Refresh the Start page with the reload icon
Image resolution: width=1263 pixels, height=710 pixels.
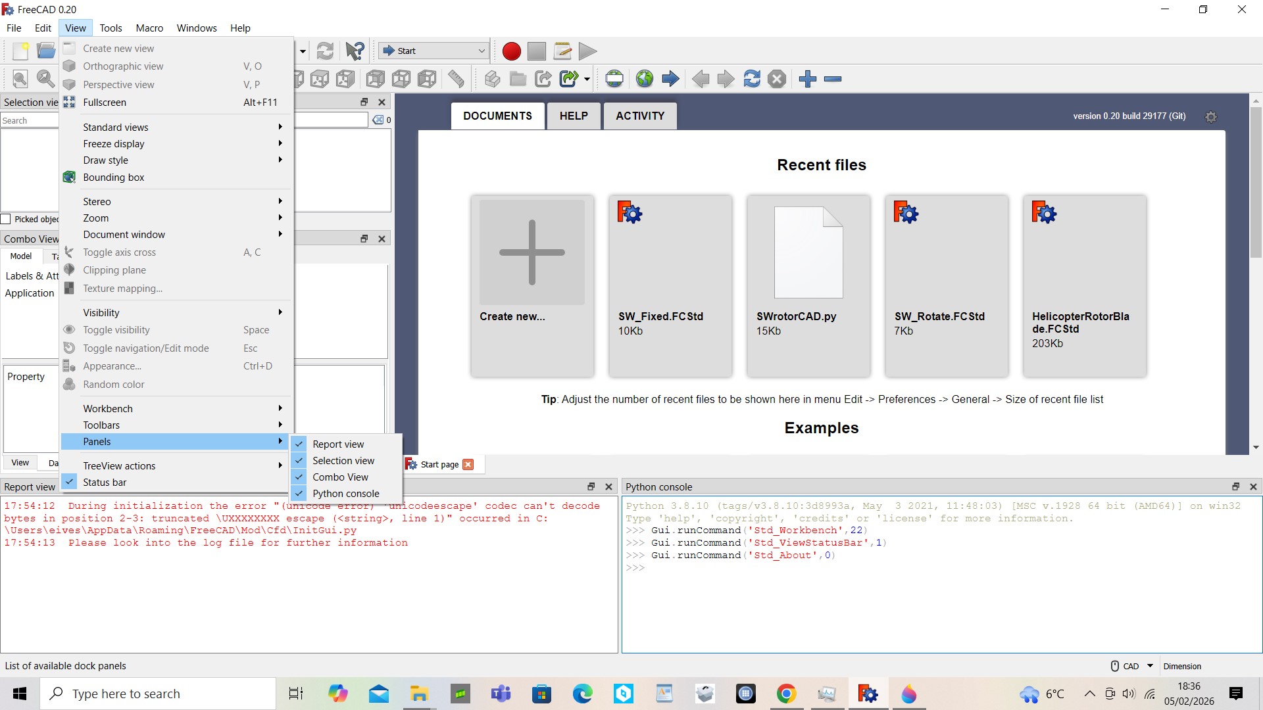point(752,79)
